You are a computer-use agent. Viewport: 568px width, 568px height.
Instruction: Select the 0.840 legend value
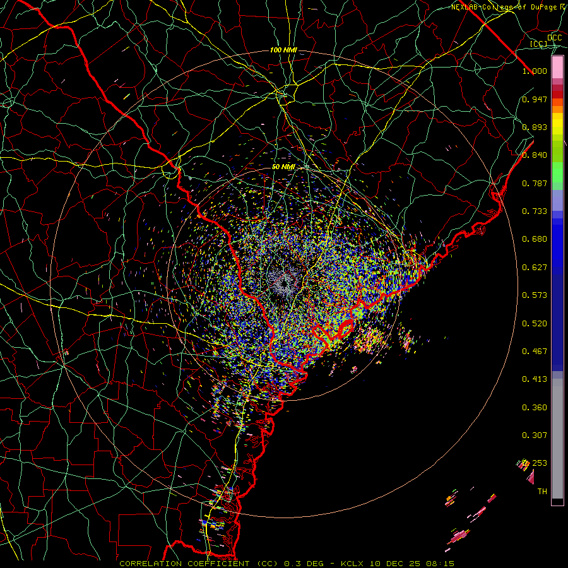click(535, 155)
